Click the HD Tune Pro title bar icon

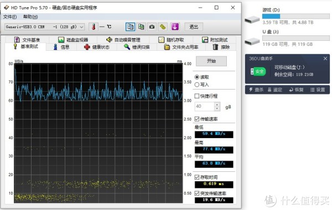pos(6,8)
